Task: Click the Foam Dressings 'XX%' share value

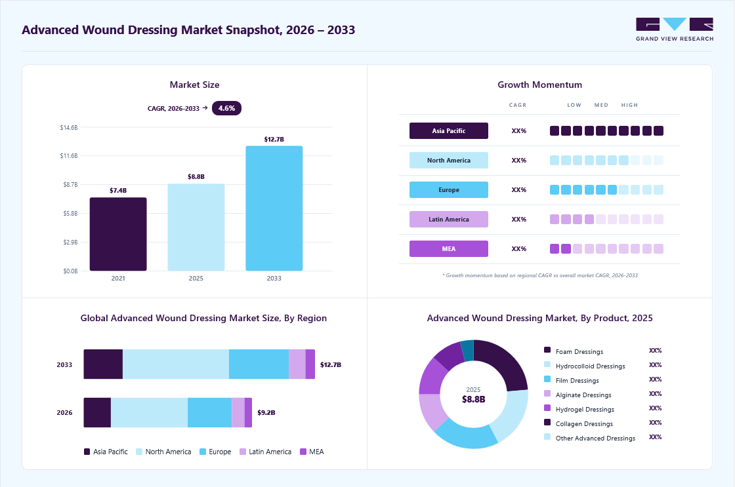Action: click(x=656, y=351)
